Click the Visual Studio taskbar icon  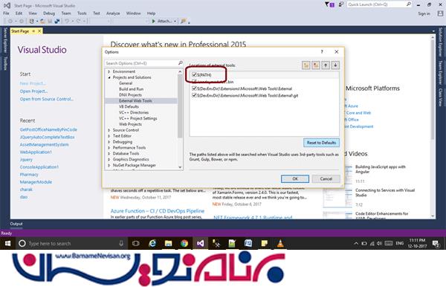(x=200, y=243)
